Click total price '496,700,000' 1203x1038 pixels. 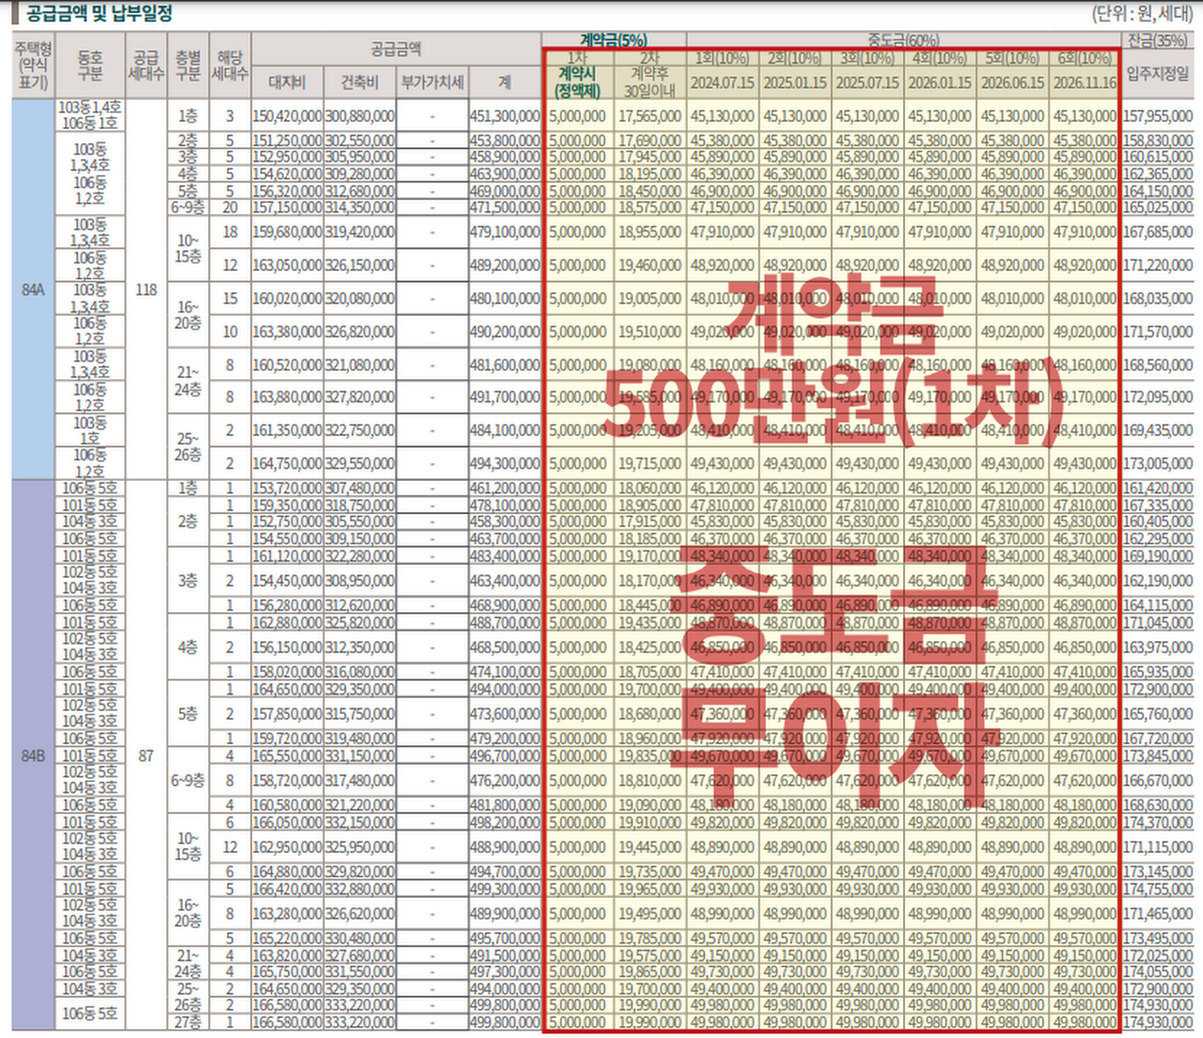504,756
